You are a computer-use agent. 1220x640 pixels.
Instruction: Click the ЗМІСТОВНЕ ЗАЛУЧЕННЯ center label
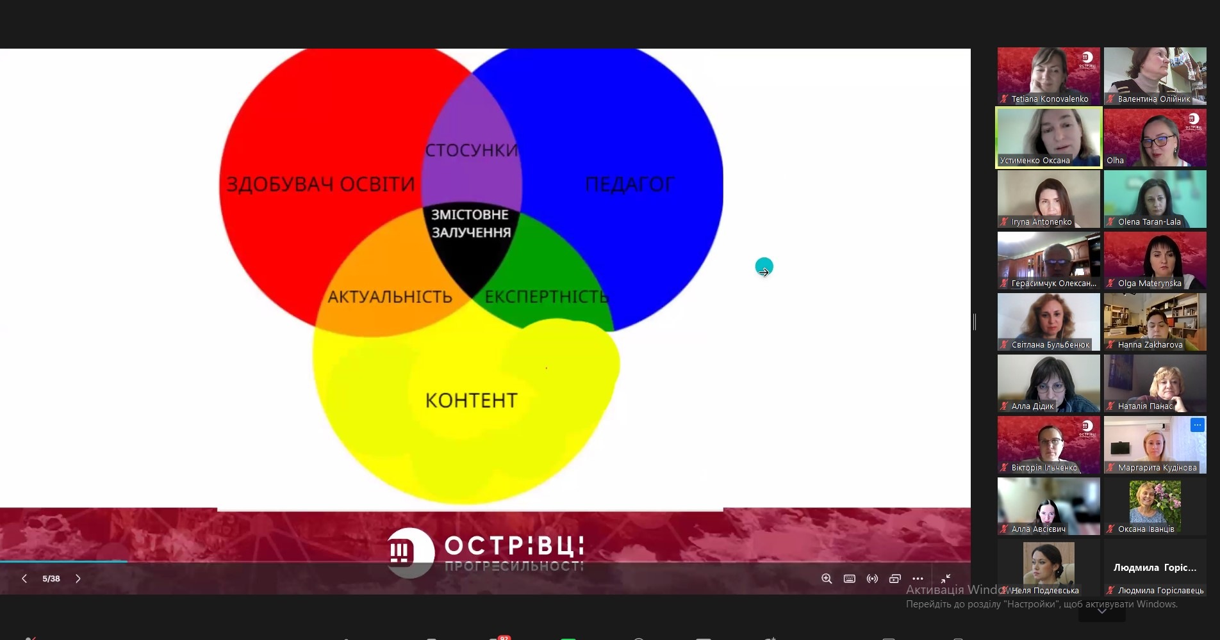coord(471,223)
